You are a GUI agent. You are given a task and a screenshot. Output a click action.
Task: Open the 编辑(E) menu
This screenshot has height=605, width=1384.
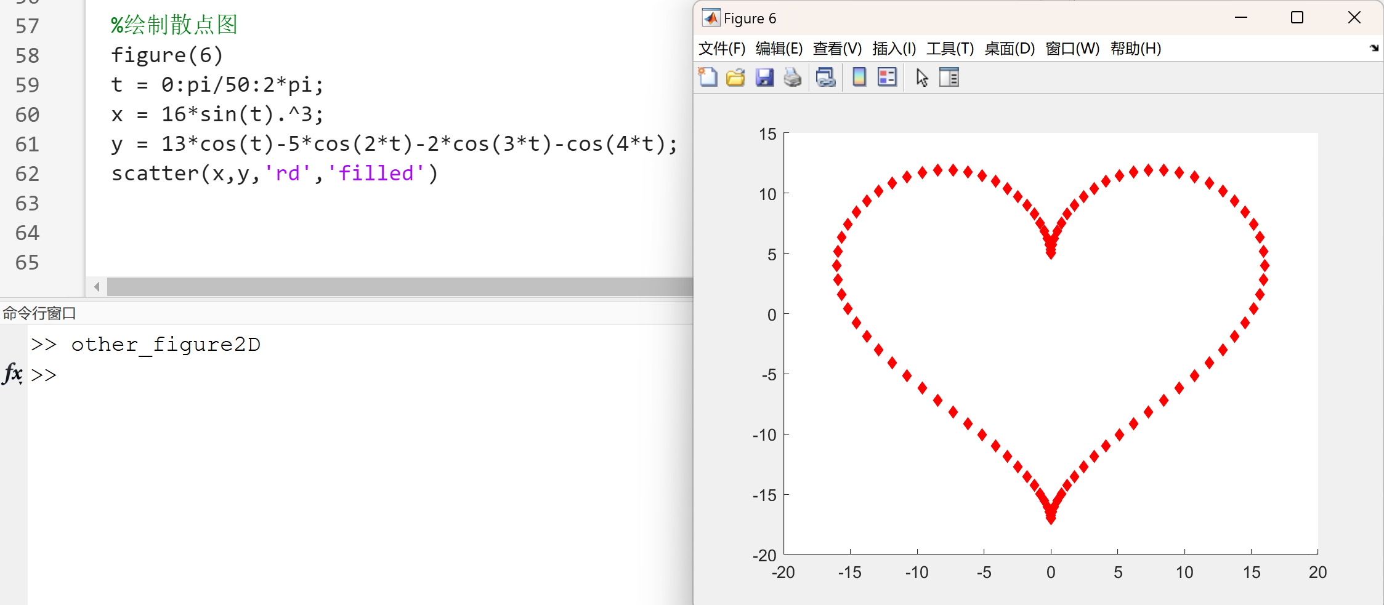point(779,49)
